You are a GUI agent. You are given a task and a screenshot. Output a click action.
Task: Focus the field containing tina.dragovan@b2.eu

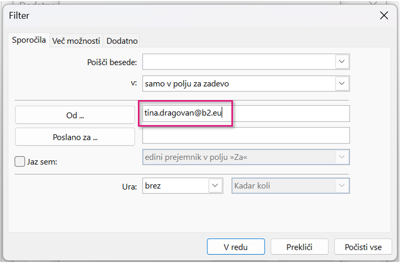(x=246, y=113)
